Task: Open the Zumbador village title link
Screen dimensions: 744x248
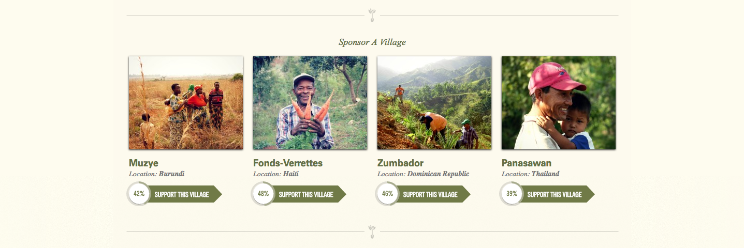Action: tap(401, 163)
